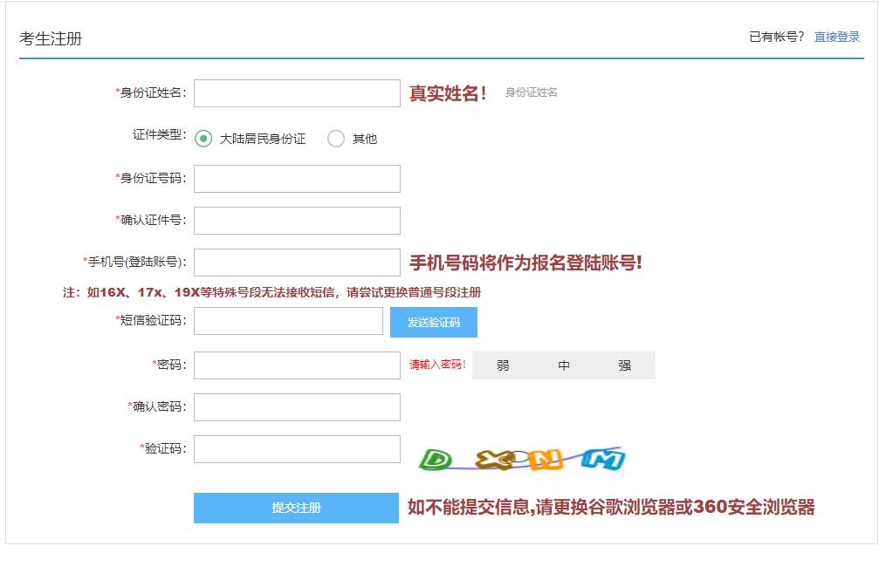This screenshot has height=587, width=879.
Task: Click the 弱 segment of strength meter
Action: [x=502, y=365]
